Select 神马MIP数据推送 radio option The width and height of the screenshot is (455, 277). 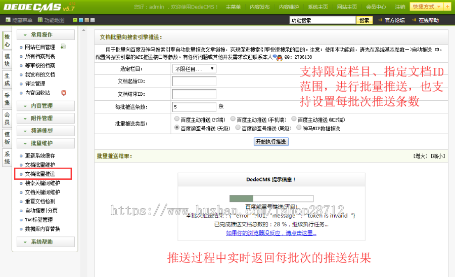point(299,128)
